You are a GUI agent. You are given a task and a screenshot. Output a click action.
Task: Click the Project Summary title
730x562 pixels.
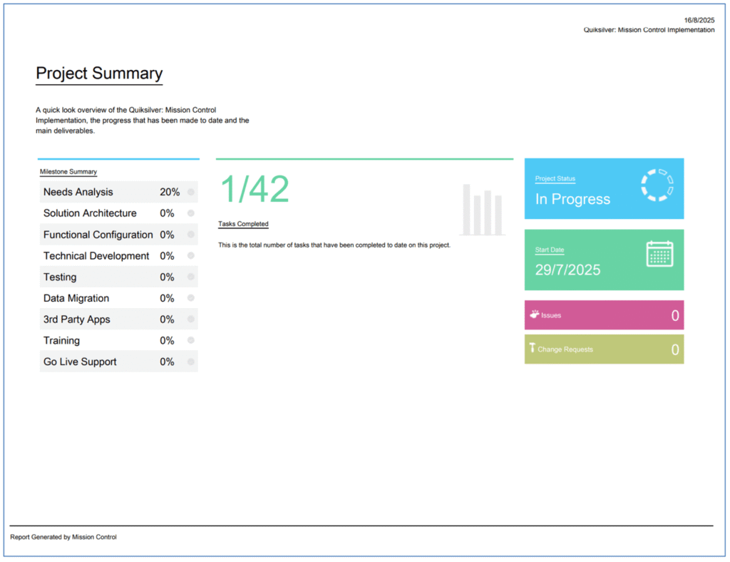[99, 73]
